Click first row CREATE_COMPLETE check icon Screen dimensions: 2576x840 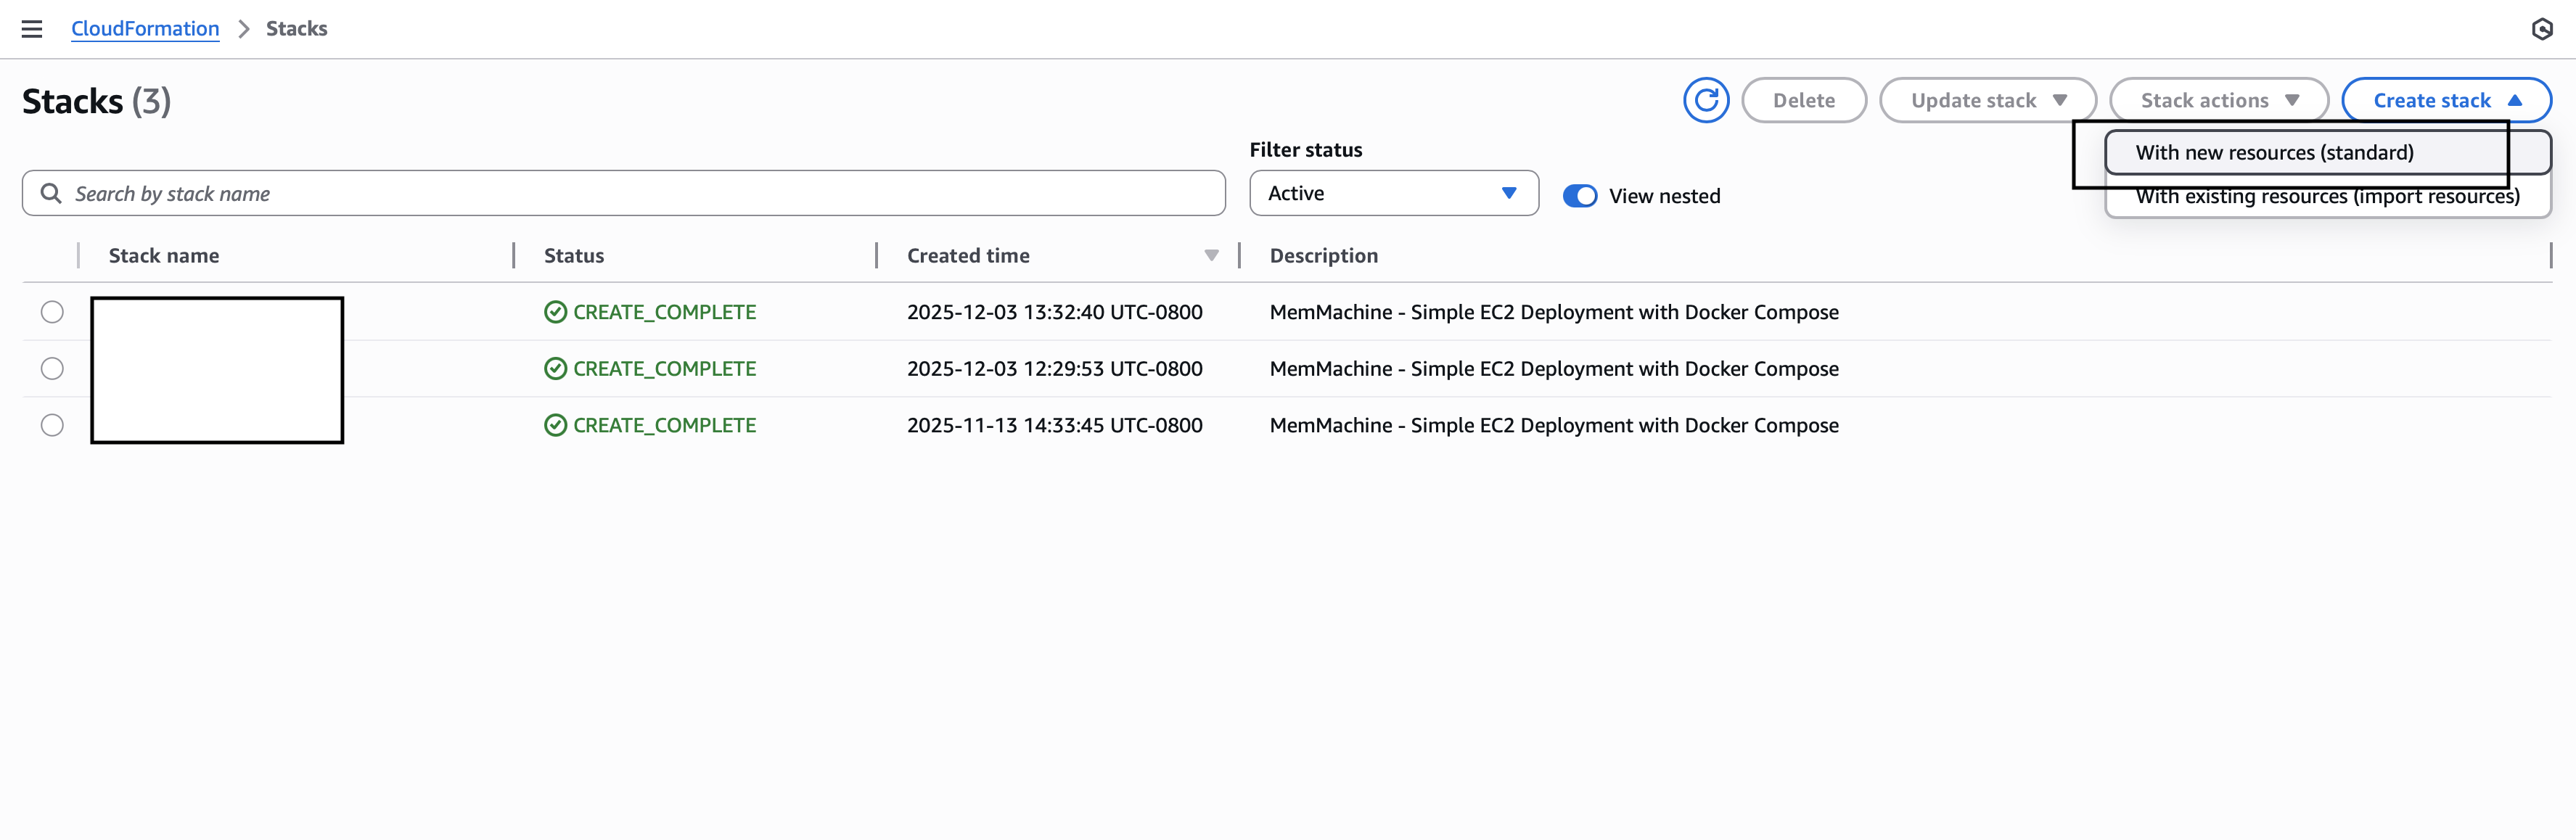pos(555,312)
